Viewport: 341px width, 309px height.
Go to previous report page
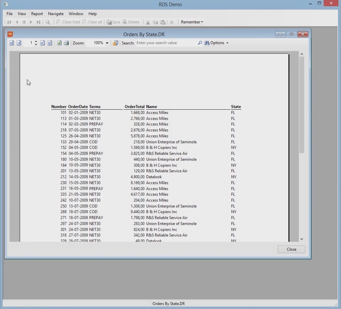click(x=19, y=43)
